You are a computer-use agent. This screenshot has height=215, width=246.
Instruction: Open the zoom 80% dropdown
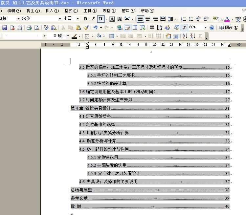coord(206,28)
